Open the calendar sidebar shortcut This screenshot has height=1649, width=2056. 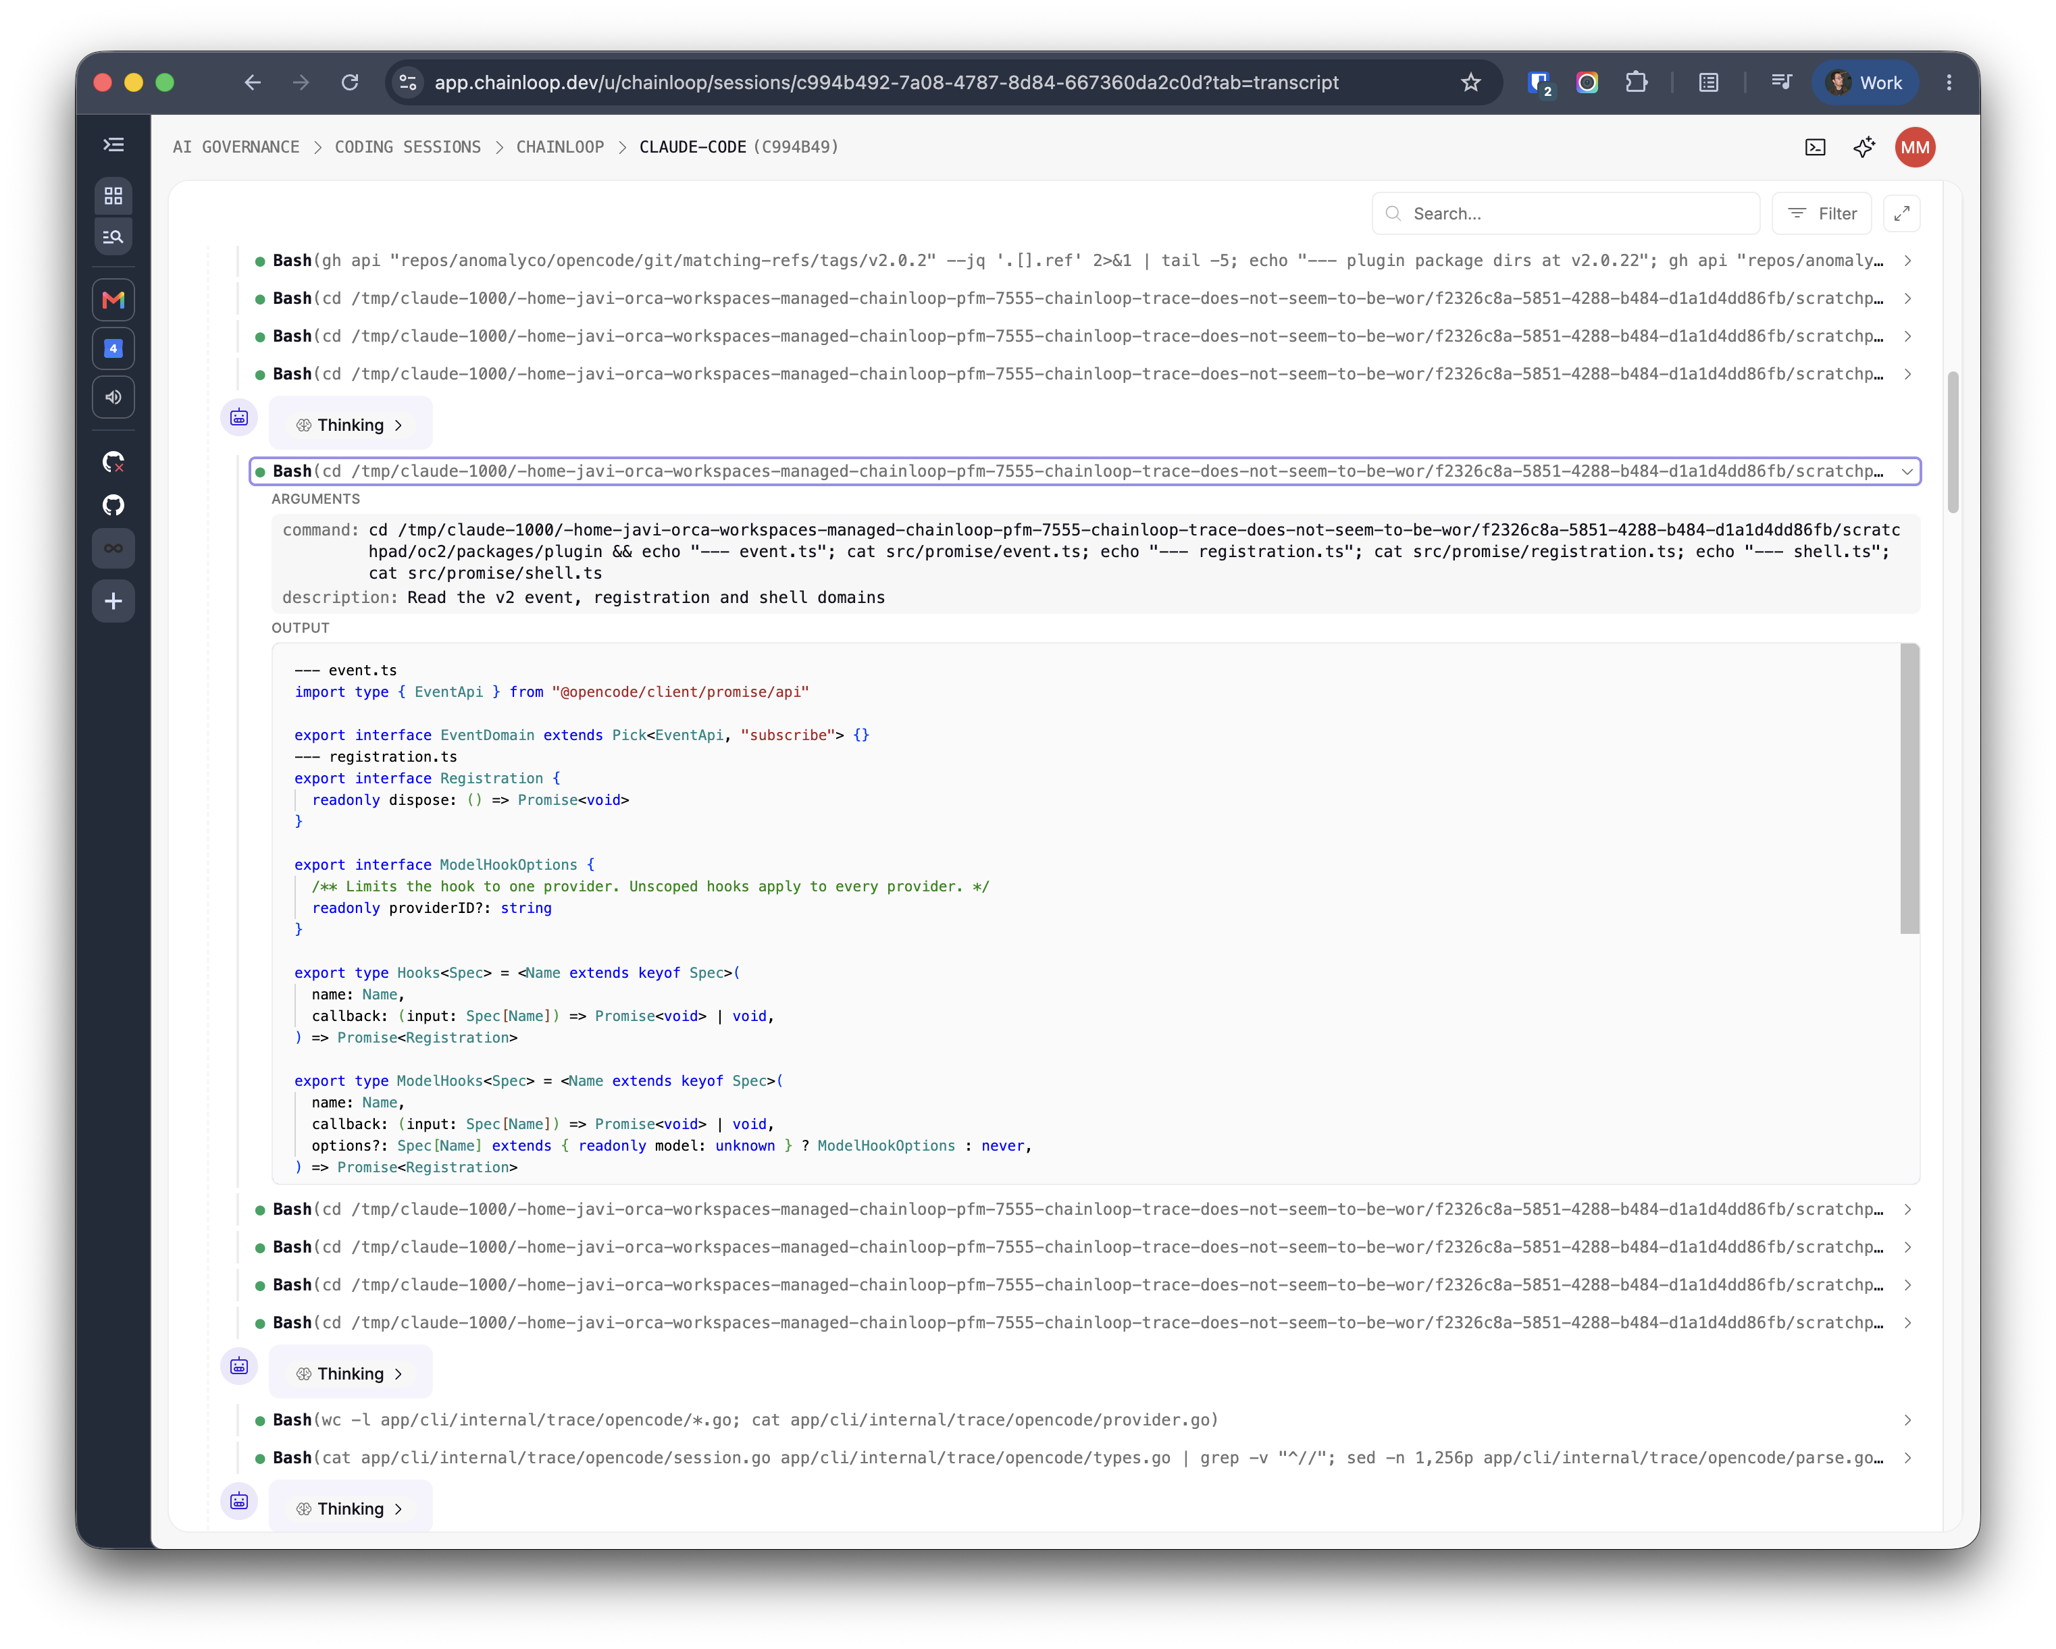tap(113, 348)
